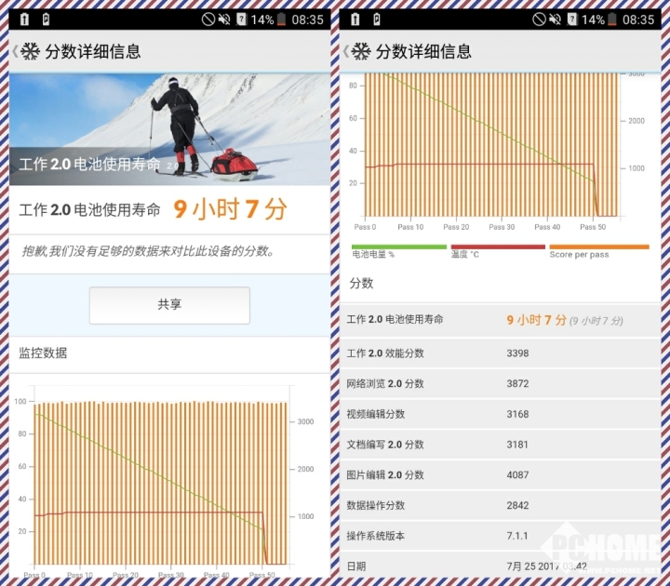
Task: Tap the Pass 30 axis label in right chart
Action: click(502, 227)
